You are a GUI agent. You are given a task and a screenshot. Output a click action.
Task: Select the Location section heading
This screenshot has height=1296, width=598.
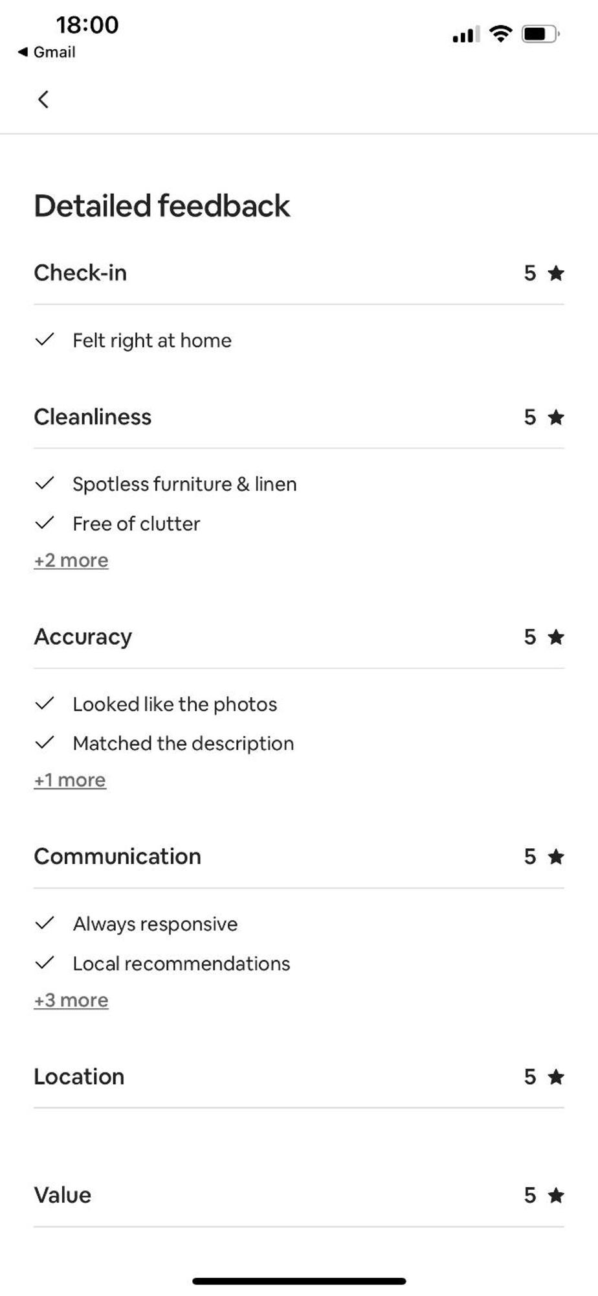79,1077
